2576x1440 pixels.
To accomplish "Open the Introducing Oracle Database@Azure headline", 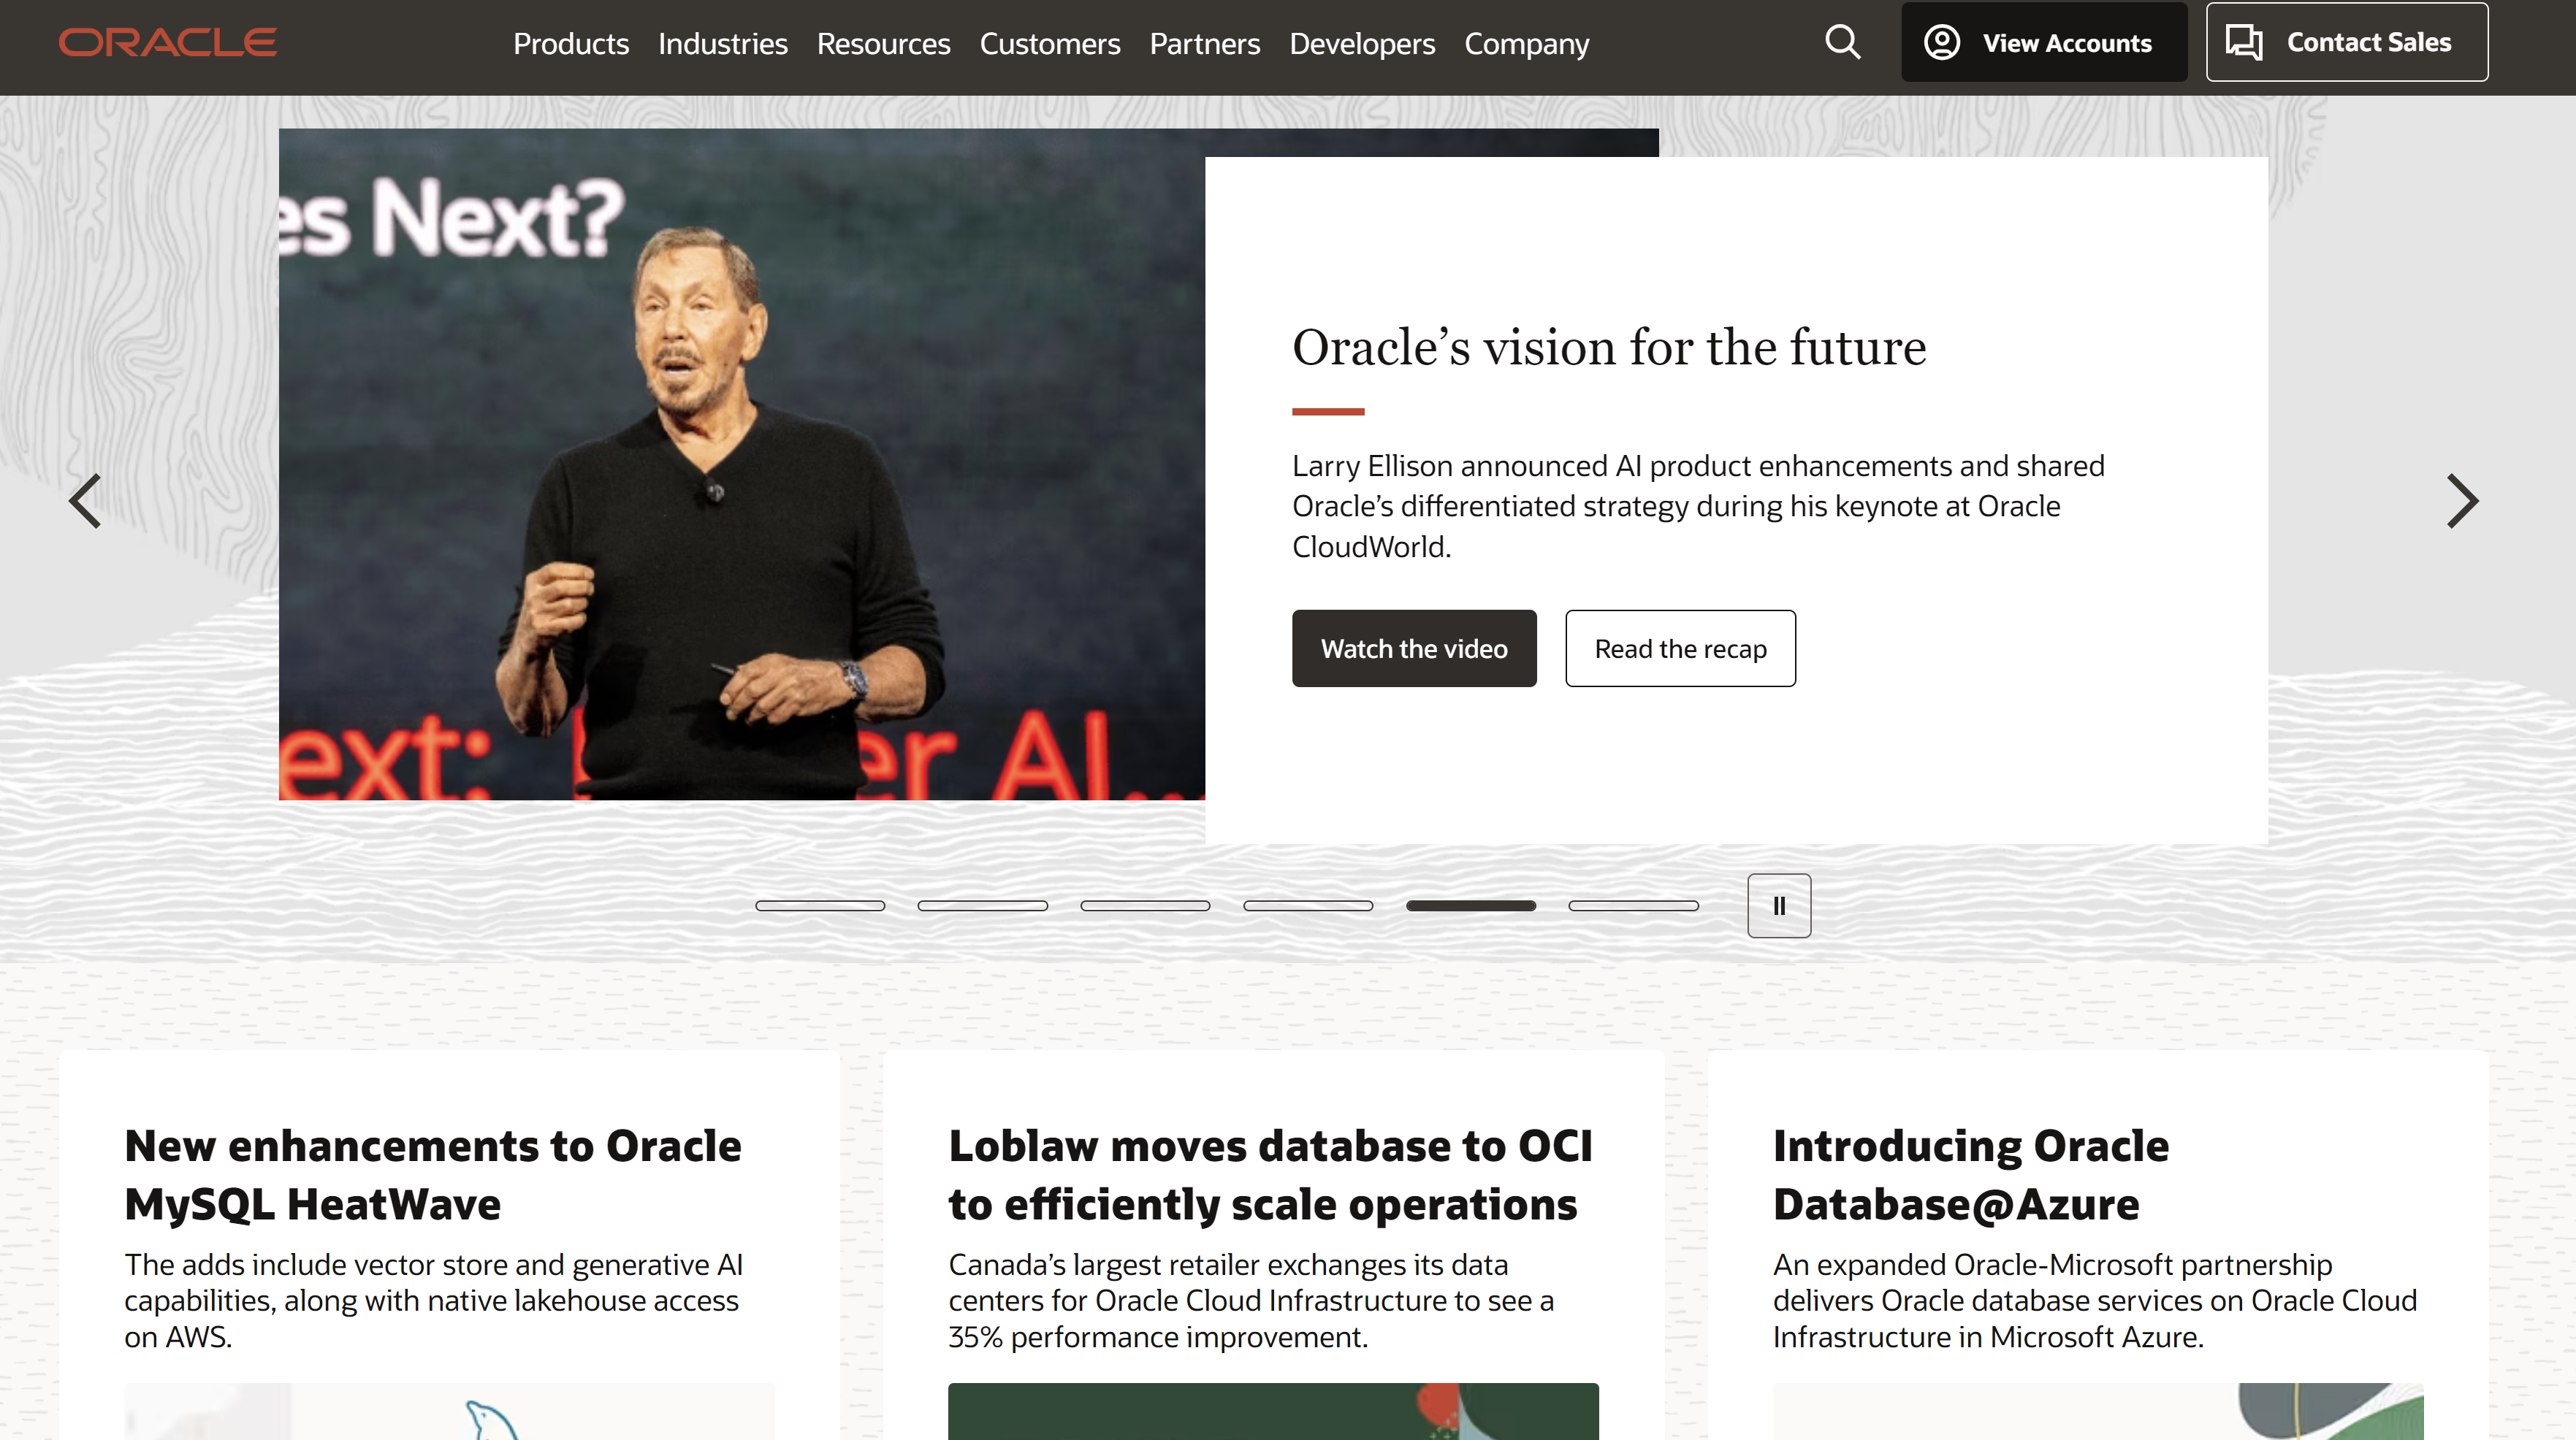I will click(1971, 1175).
